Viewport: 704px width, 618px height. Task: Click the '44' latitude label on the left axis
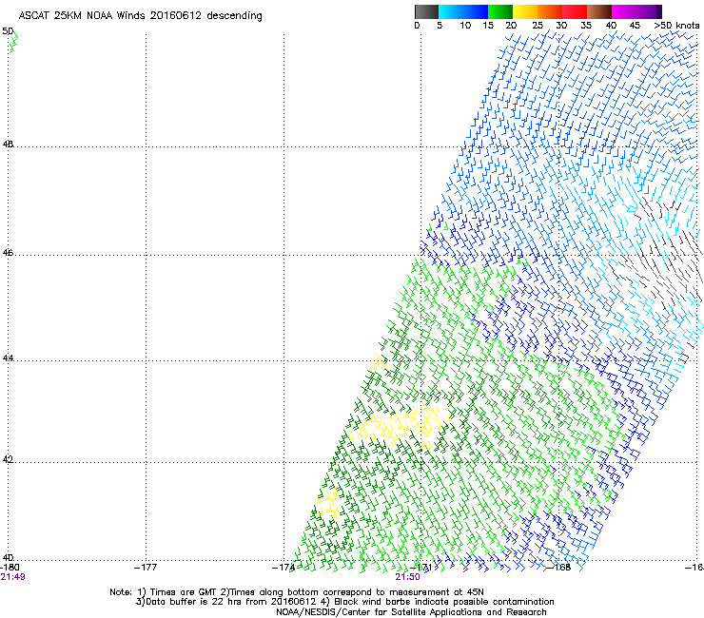[x=8, y=358]
